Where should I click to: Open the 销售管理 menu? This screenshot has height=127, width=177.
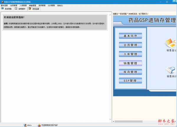coord(32,6)
